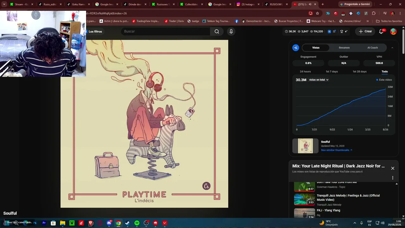Open the weather widget showing 18°C
Screen dimensions: 405x228
coord(328,223)
